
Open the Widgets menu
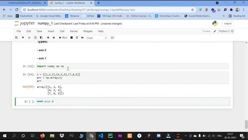click(x=88, y=31)
